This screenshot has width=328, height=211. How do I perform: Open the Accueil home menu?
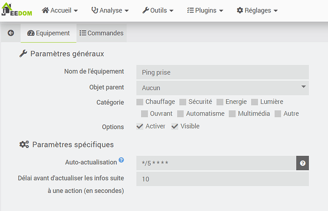pos(60,10)
